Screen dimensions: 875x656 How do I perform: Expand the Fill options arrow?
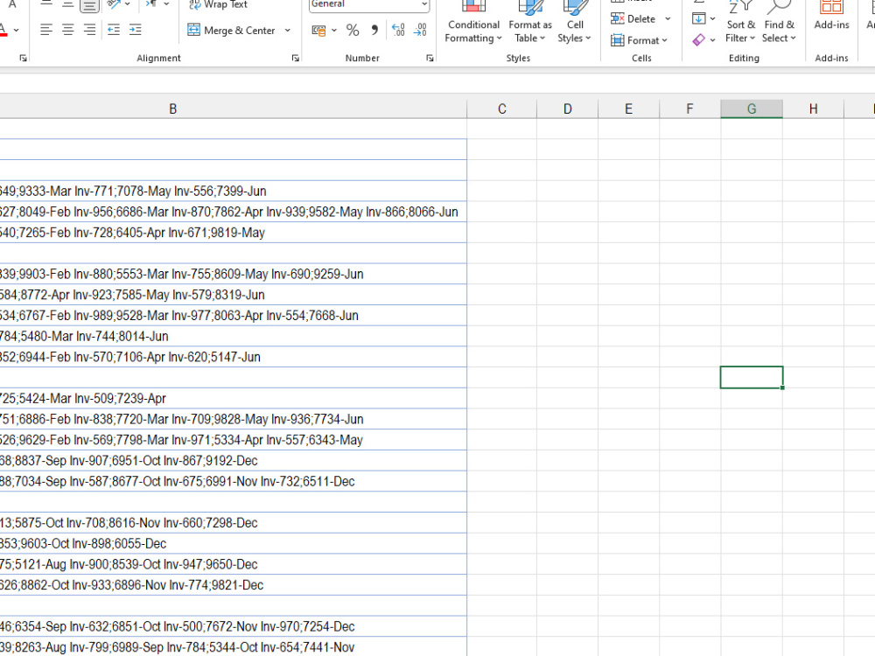point(712,18)
